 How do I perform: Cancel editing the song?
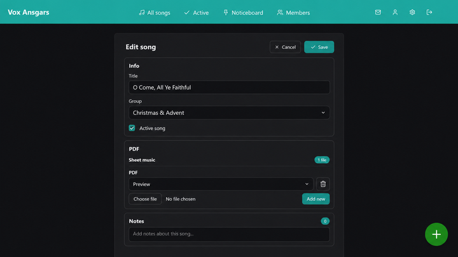[285, 47]
